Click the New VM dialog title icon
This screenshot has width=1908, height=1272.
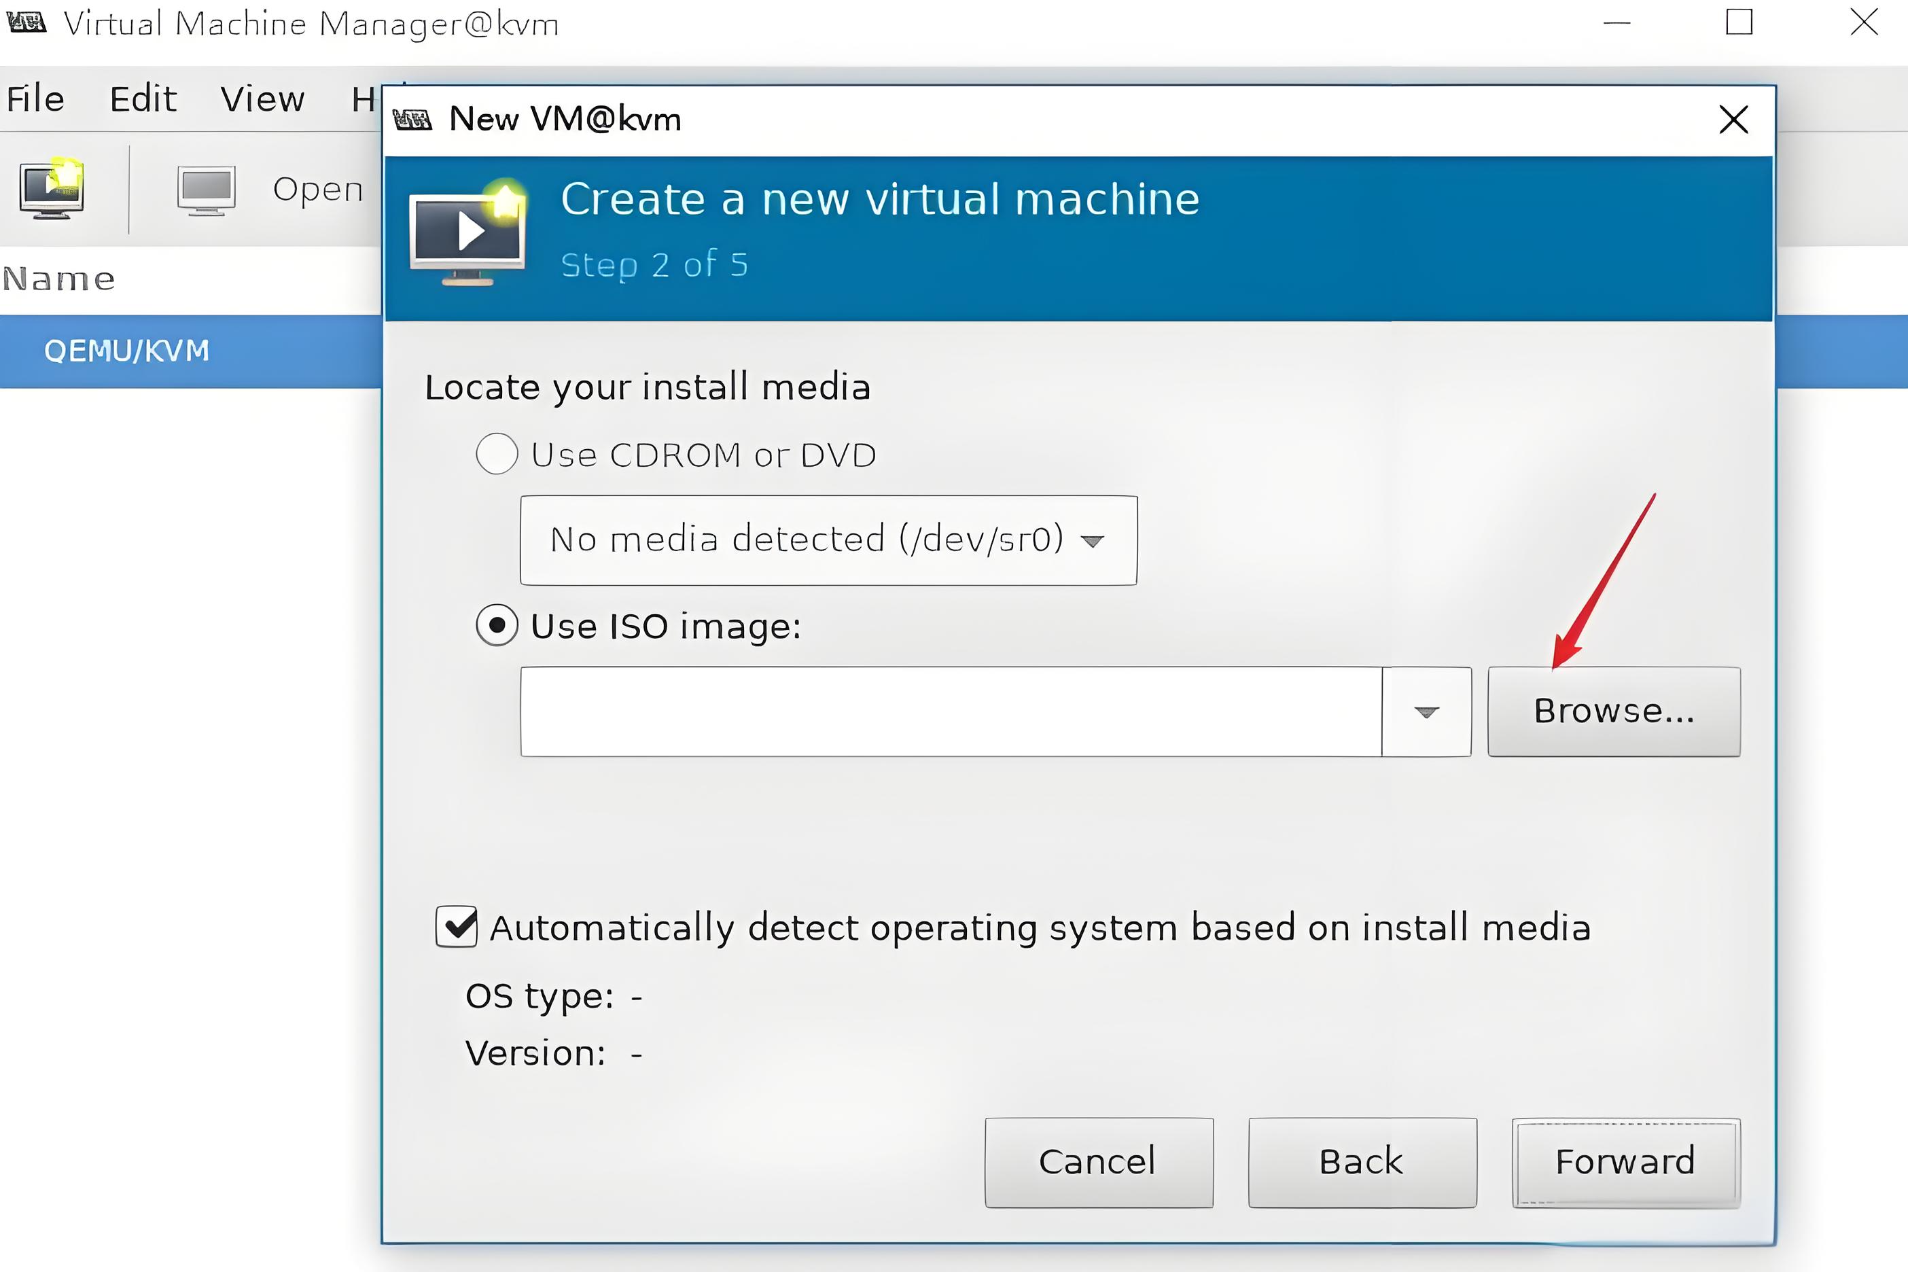point(412,120)
